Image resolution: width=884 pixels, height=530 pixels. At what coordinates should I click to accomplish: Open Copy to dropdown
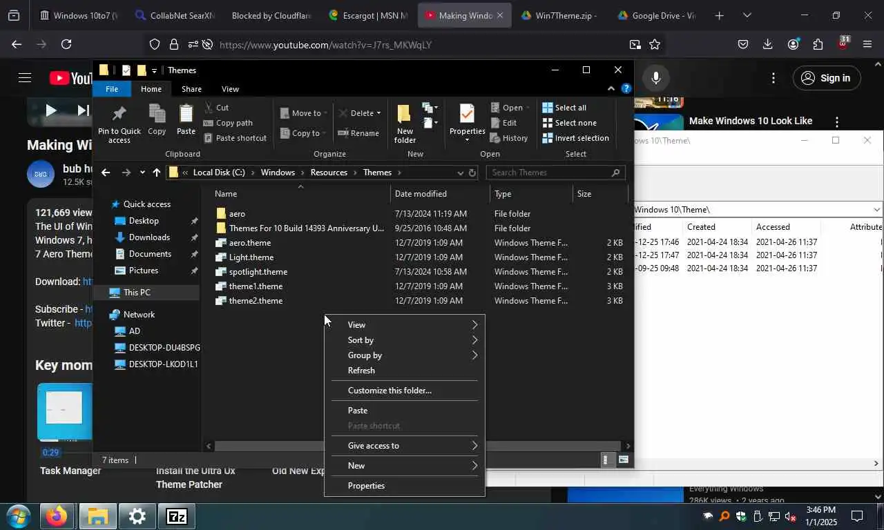[303, 133]
